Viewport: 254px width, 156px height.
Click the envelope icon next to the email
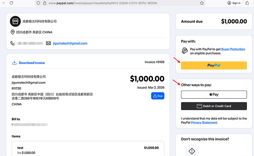click(x=49, y=43)
